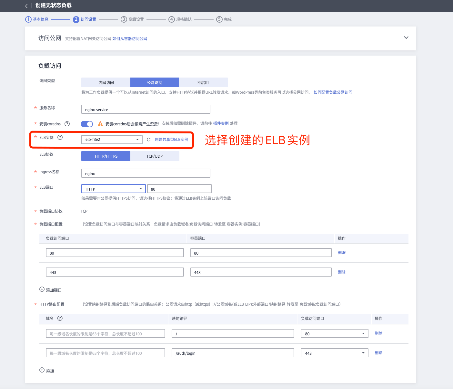Open the ELB实例 elb-f3e2 dropdown
The image size is (453, 389).
[112, 140]
